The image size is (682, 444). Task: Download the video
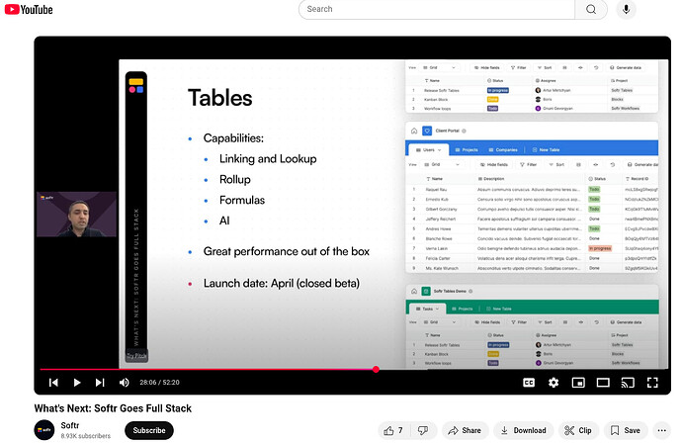[524, 430]
